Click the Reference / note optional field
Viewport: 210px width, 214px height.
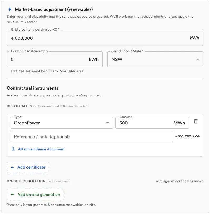(x=91, y=136)
